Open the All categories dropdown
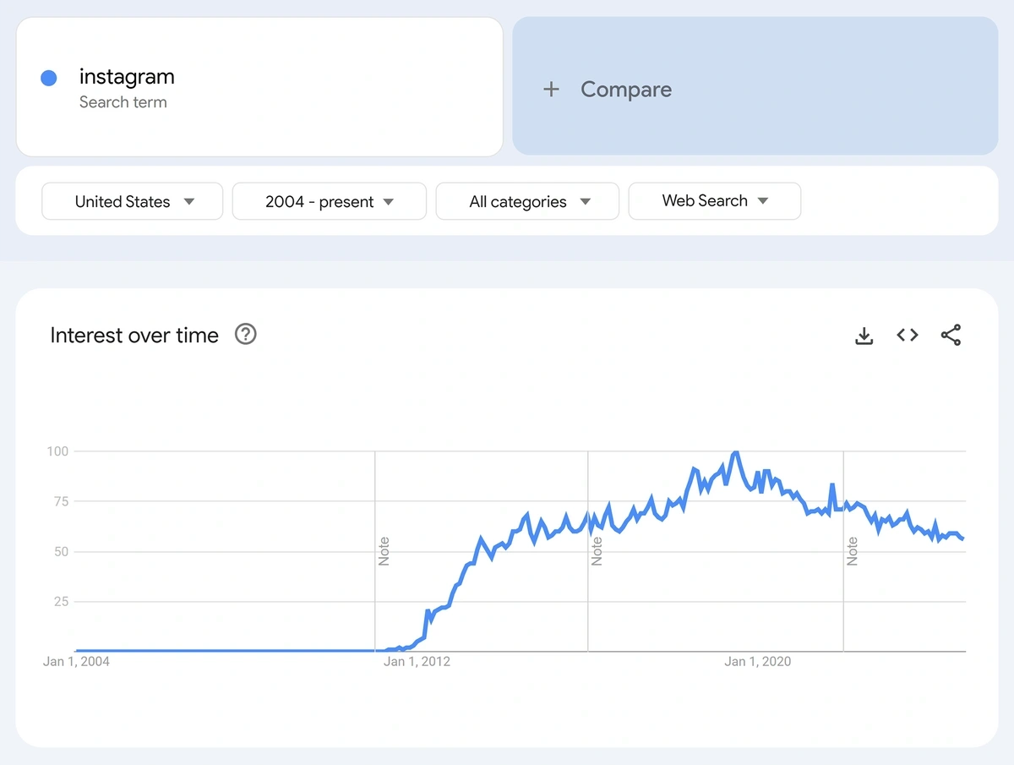 [x=527, y=202]
